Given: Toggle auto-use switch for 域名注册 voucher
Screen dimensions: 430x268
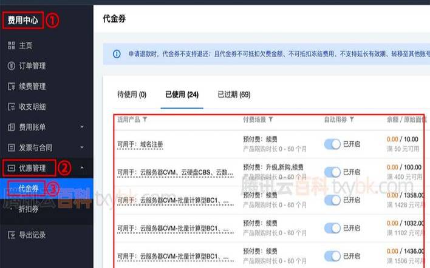Looking at the screenshot, I should pyautogui.click(x=332, y=144).
